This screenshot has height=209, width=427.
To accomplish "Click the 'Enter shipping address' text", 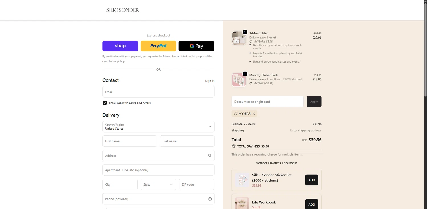I will pyautogui.click(x=306, y=130).
